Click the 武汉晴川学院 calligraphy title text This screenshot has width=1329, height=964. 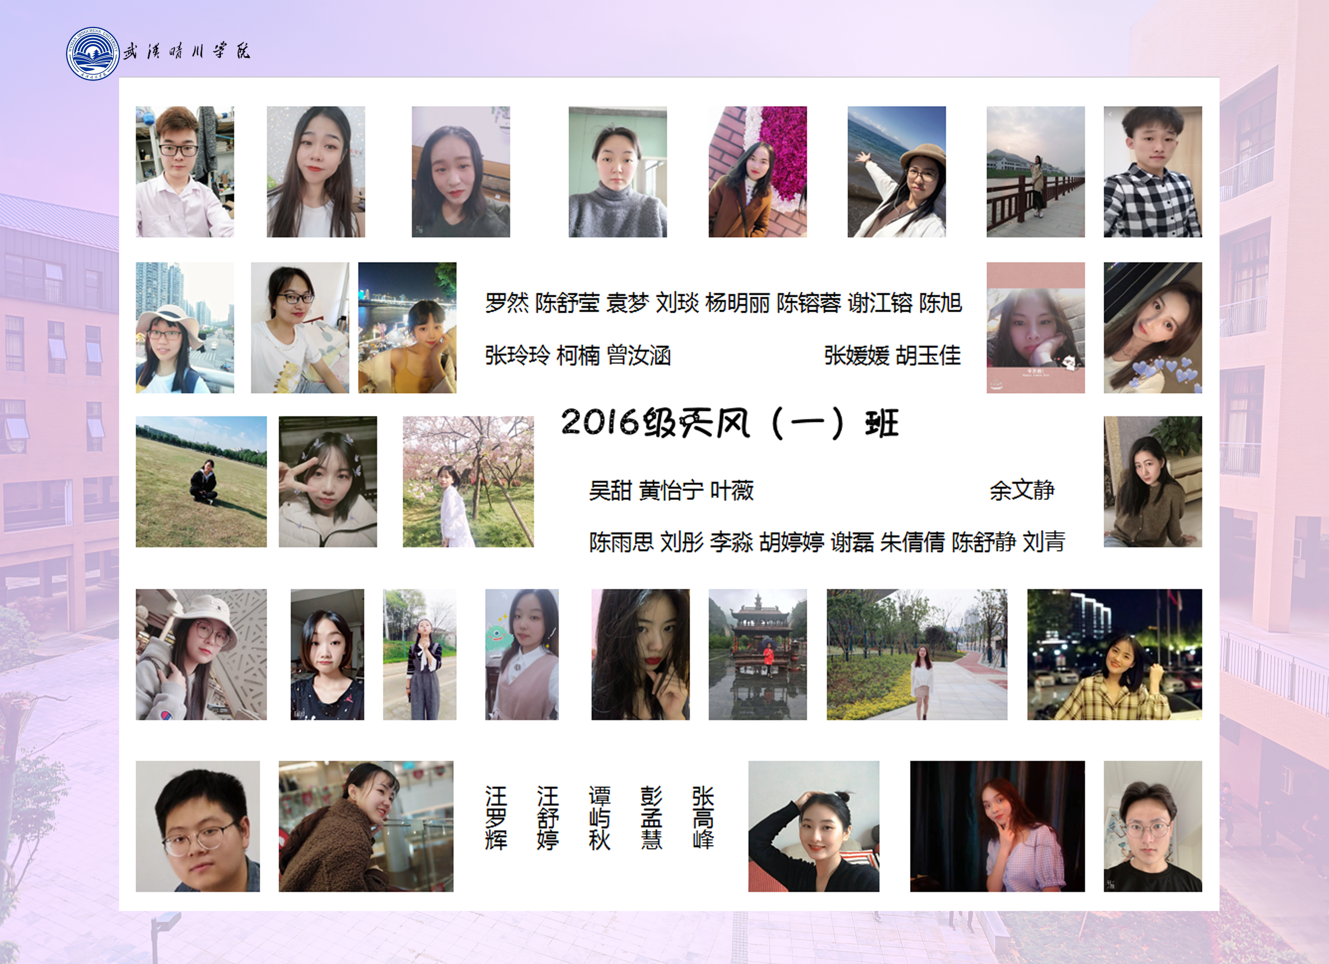tap(187, 51)
